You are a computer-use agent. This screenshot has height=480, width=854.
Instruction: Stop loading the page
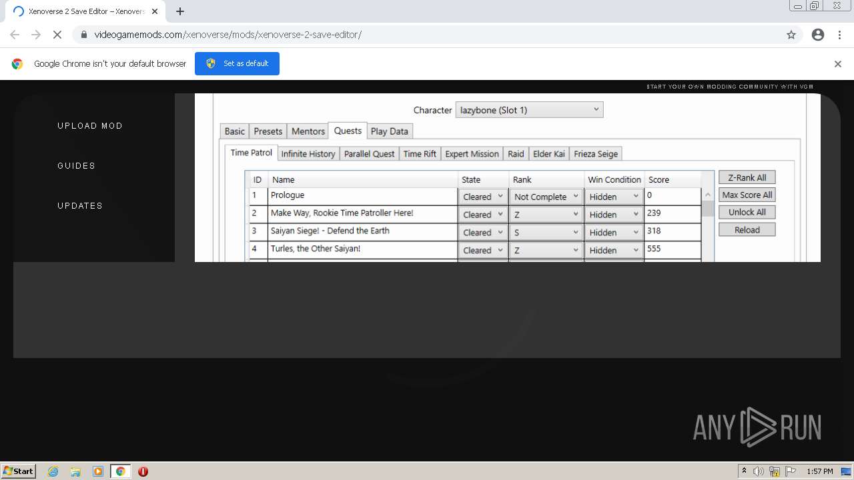tap(57, 35)
